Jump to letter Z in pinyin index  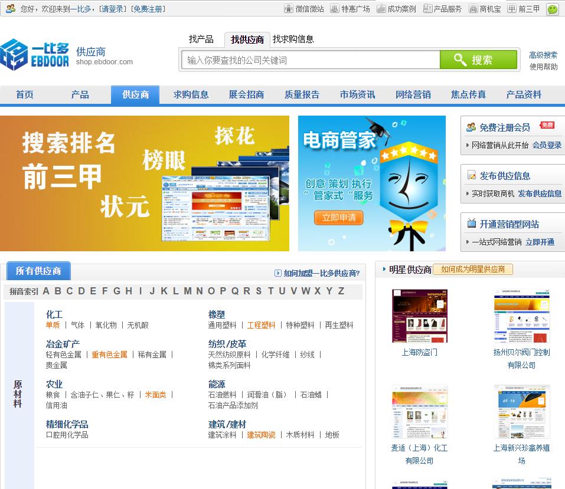(341, 291)
